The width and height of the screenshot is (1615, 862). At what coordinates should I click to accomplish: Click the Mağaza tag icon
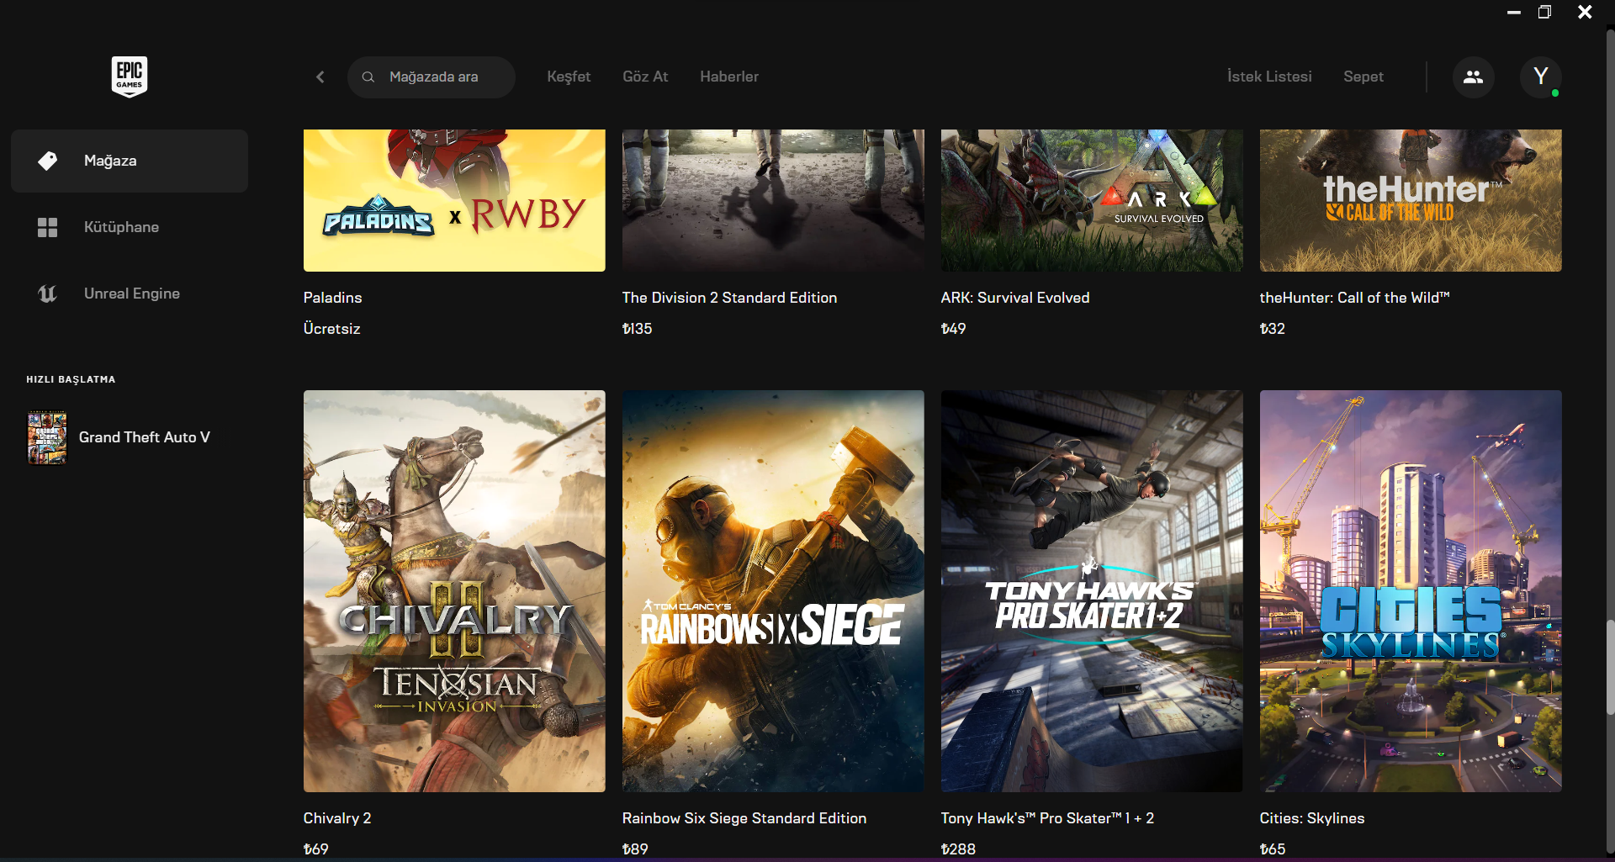(x=48, y=161)
